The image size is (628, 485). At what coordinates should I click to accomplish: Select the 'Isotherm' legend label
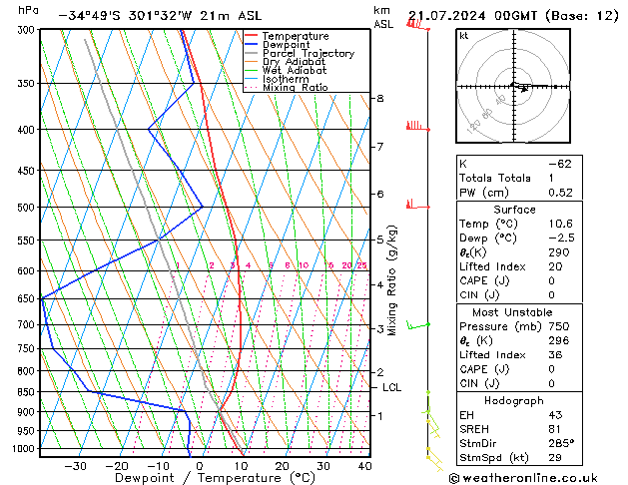(x=286, y=79)
